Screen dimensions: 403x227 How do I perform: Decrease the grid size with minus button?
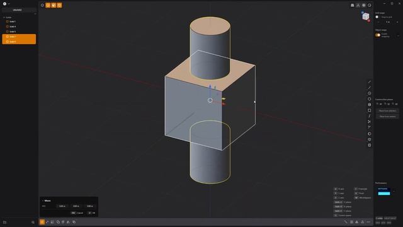pyautogui.click(x=378, y=22)
